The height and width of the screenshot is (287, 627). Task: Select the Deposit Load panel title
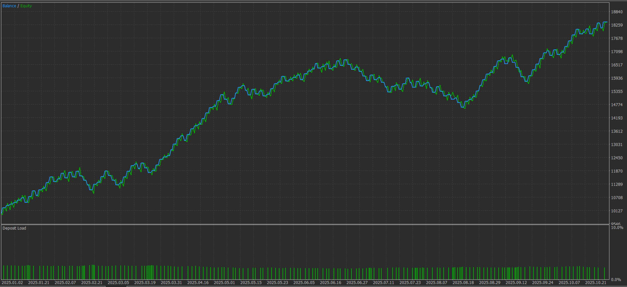click(x=14, y=228)
